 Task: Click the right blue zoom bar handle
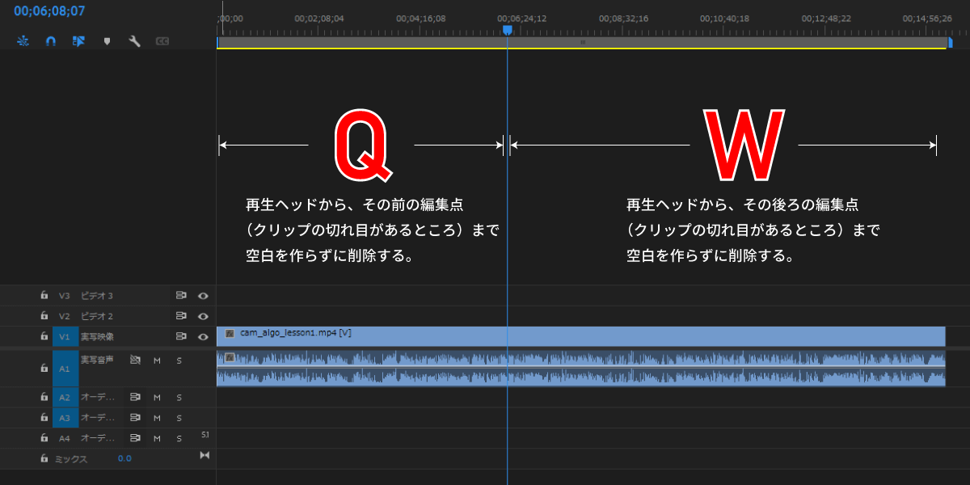[950, 42]
